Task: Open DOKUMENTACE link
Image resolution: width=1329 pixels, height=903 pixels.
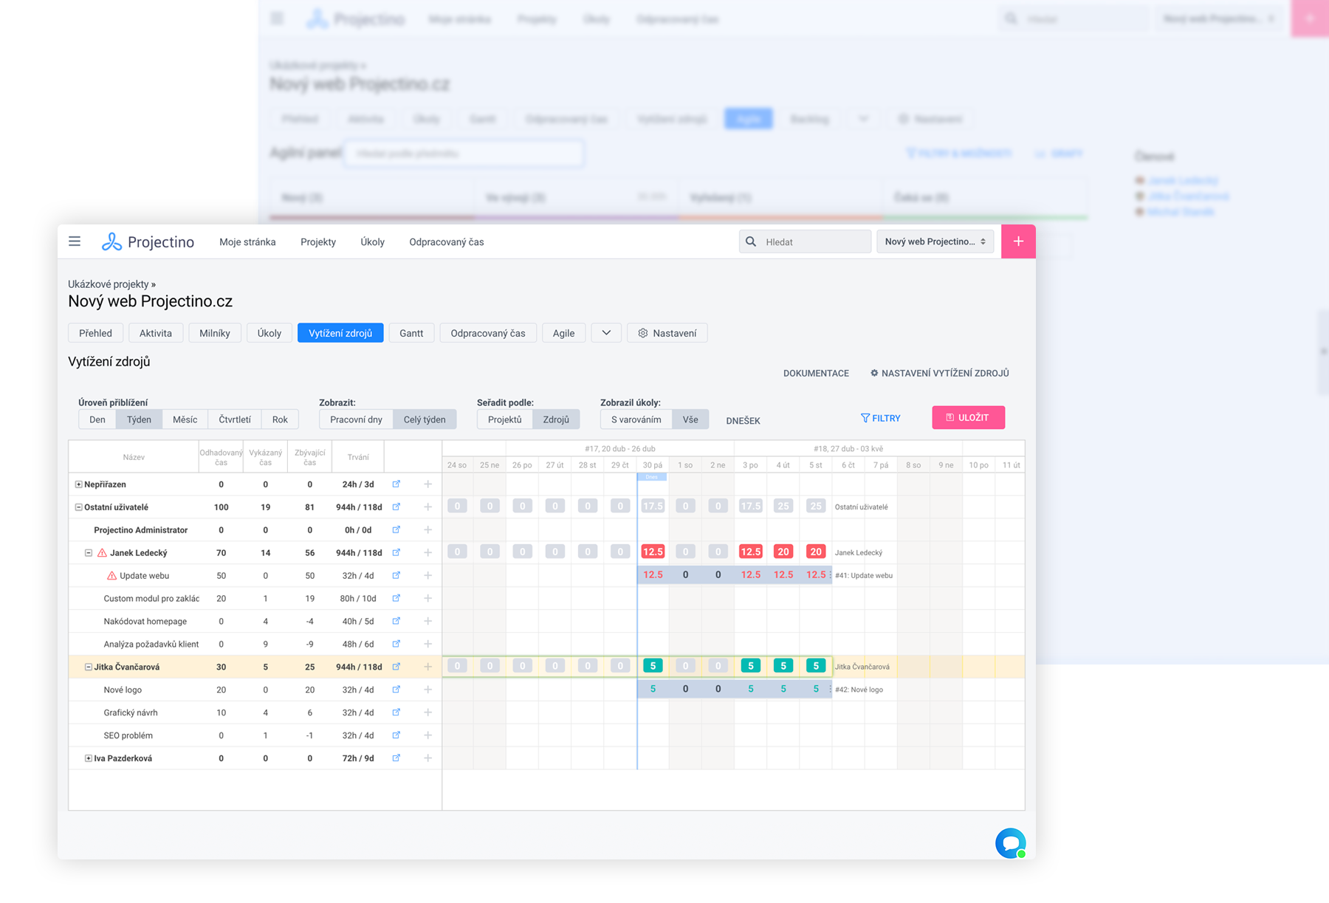Action: tap(816, 374)
